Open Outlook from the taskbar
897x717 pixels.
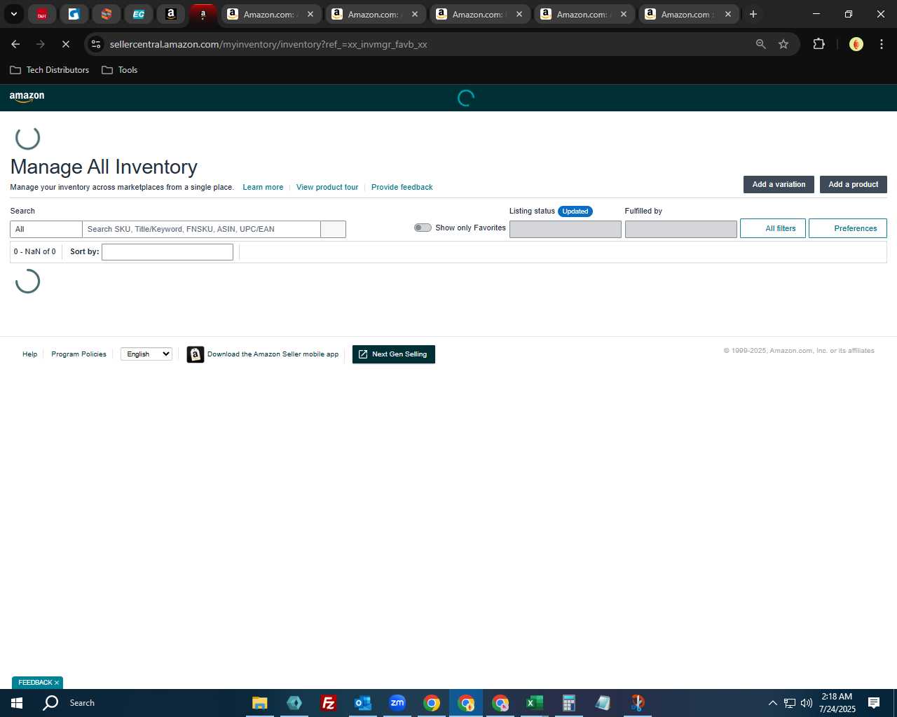[362, 703]
